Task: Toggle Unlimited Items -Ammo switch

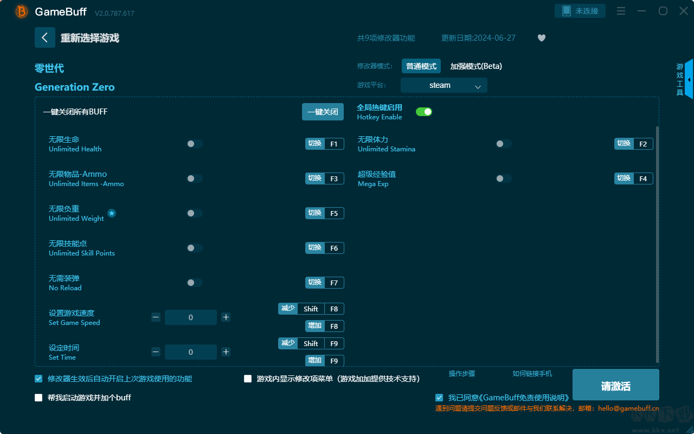Action: 195,178
